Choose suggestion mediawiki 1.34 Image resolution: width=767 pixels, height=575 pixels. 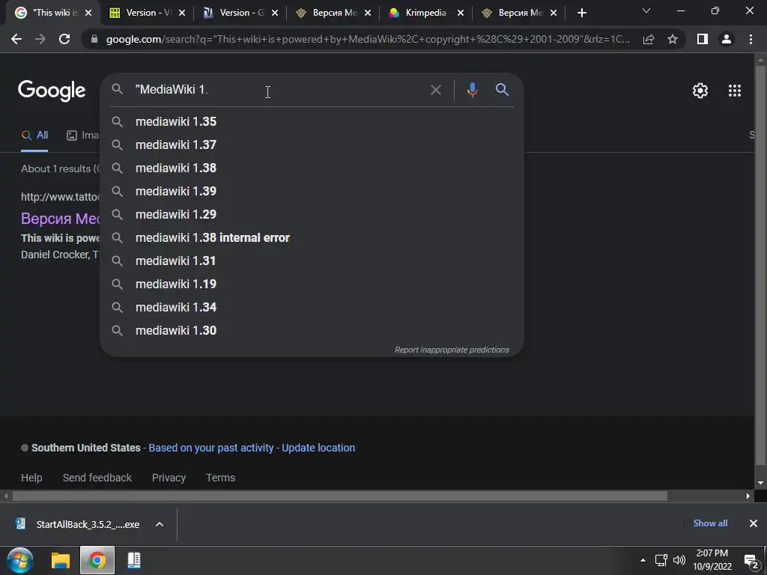point(312,307)
